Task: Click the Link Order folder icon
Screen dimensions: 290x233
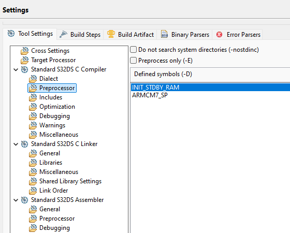Action: 33,191
